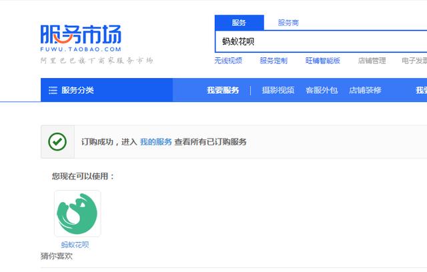Open the 无线视频 hot search link
Viewport: 427px width, 272px height.
pyautogui.click(x=228, y=61)
